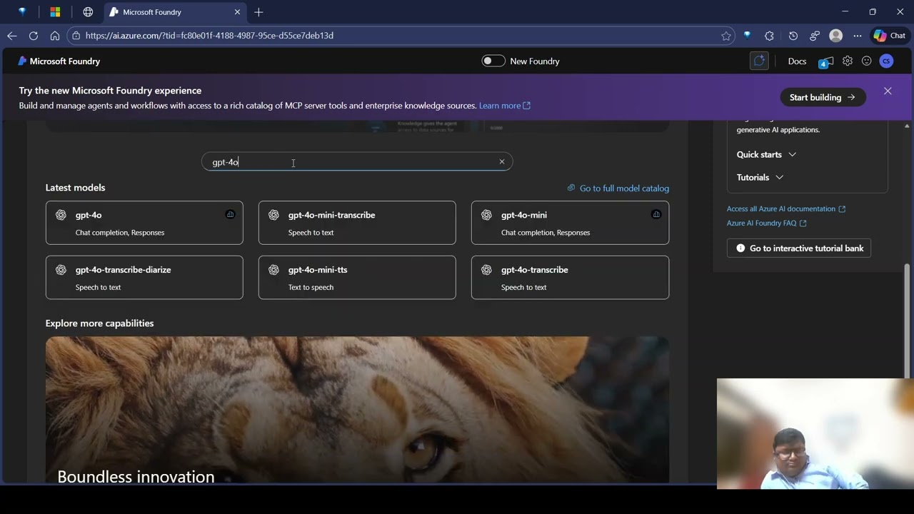914x514 pixels.
Task: Click OpenAI logo on gpt-4o-transcribe card
Action: 486,270
